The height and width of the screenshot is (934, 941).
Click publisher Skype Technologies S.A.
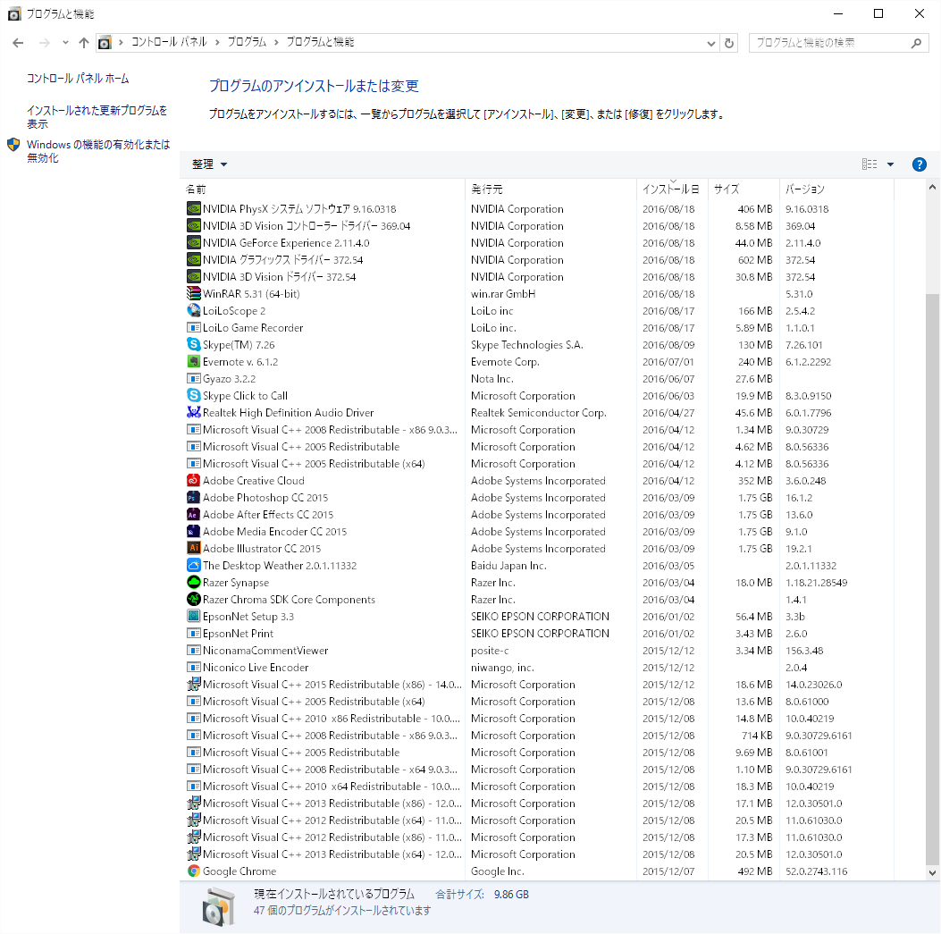[x=527, y=344]
